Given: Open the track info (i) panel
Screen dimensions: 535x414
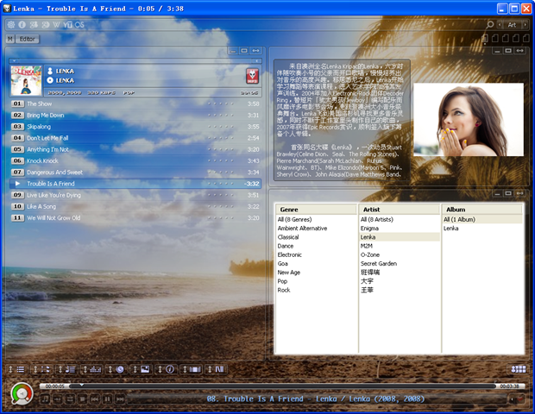Looking at the screenshot, I should tap(170, 369).
